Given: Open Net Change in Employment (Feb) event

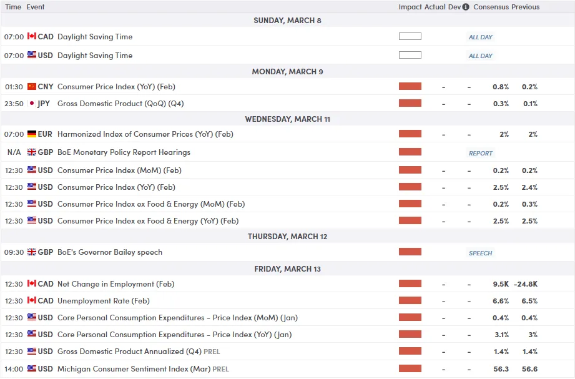Looking at the screenshot, I should click(x=112, y=284).
